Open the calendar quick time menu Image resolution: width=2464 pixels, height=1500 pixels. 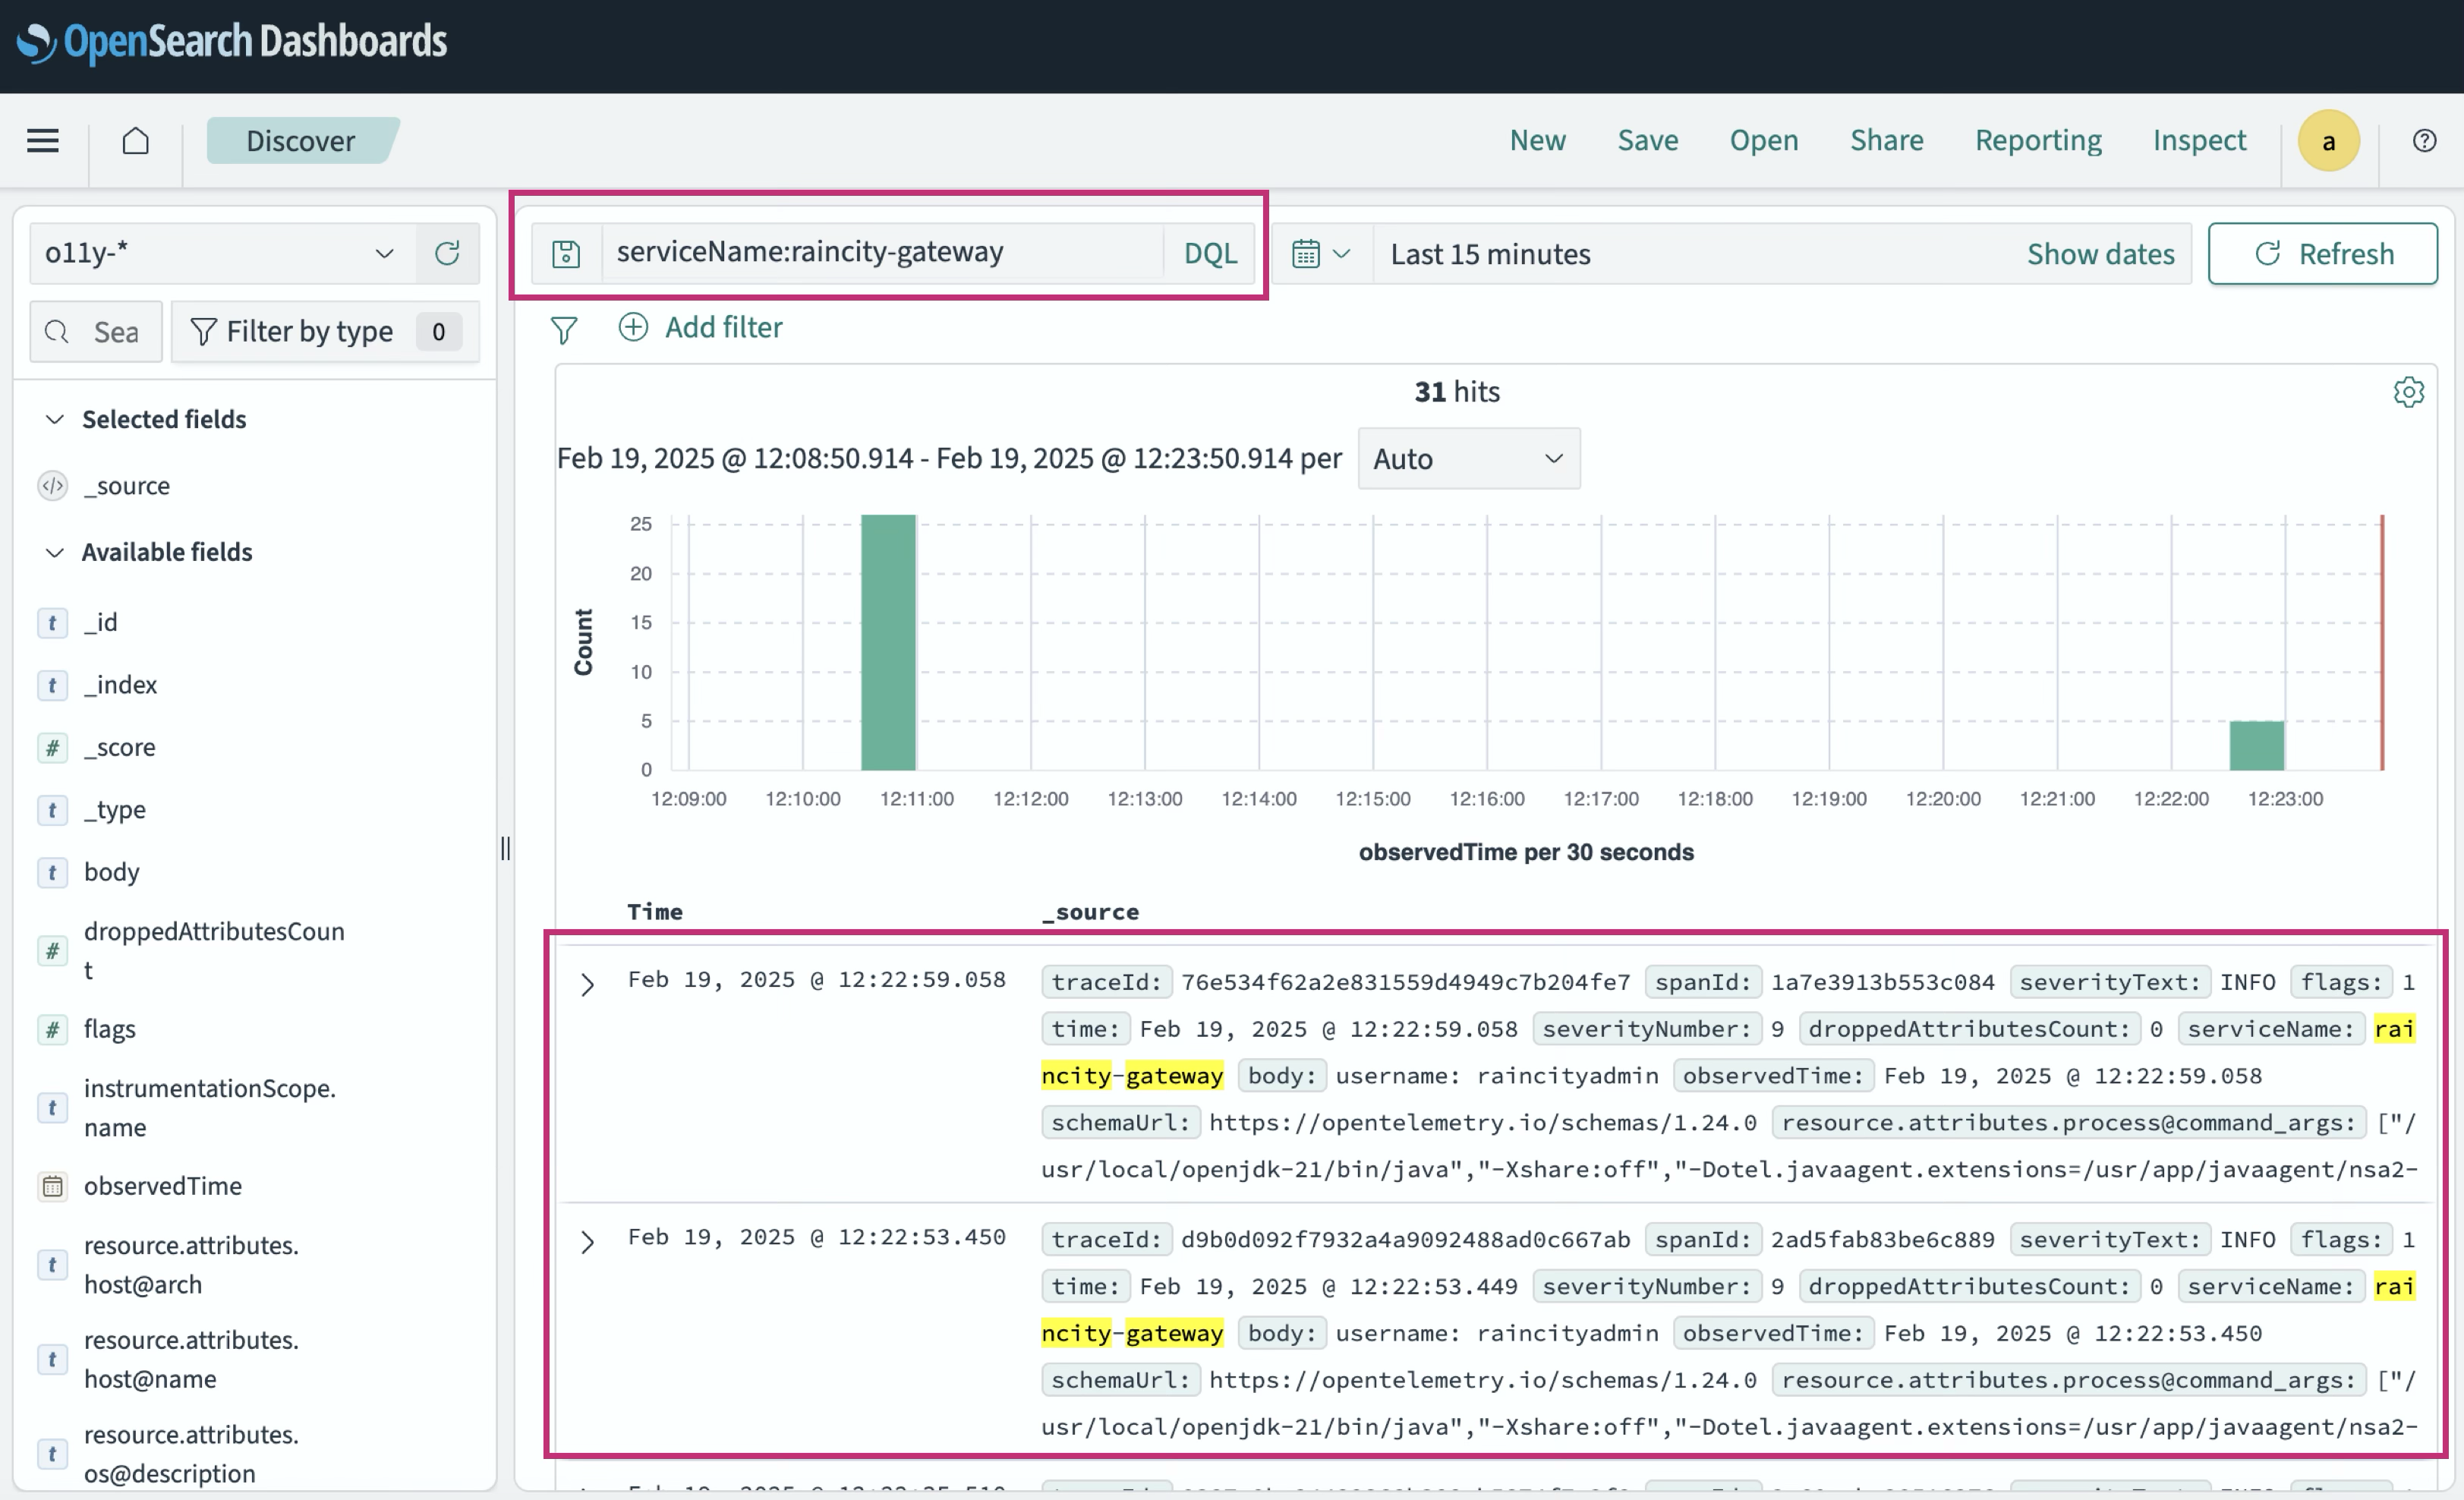pos(1321,254)
